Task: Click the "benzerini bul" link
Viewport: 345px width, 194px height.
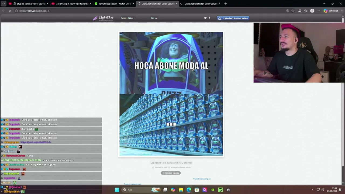Action: (159, 168)
